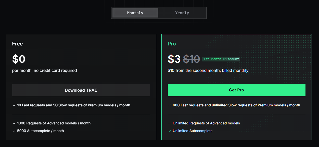Click green checkmark next to Unlimited Autocomplete
The image size is (319, 147).
click(x=170, y=131)
